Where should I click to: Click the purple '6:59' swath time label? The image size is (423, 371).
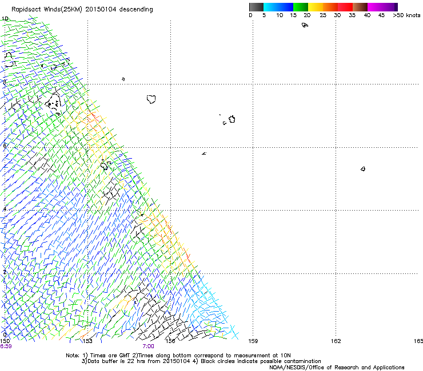point(6,346)
